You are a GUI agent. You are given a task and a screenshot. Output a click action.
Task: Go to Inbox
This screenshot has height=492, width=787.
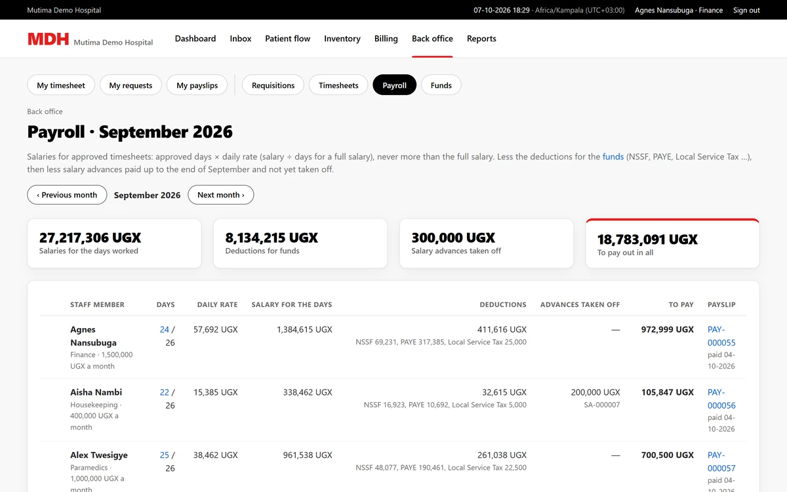point(241,39)
